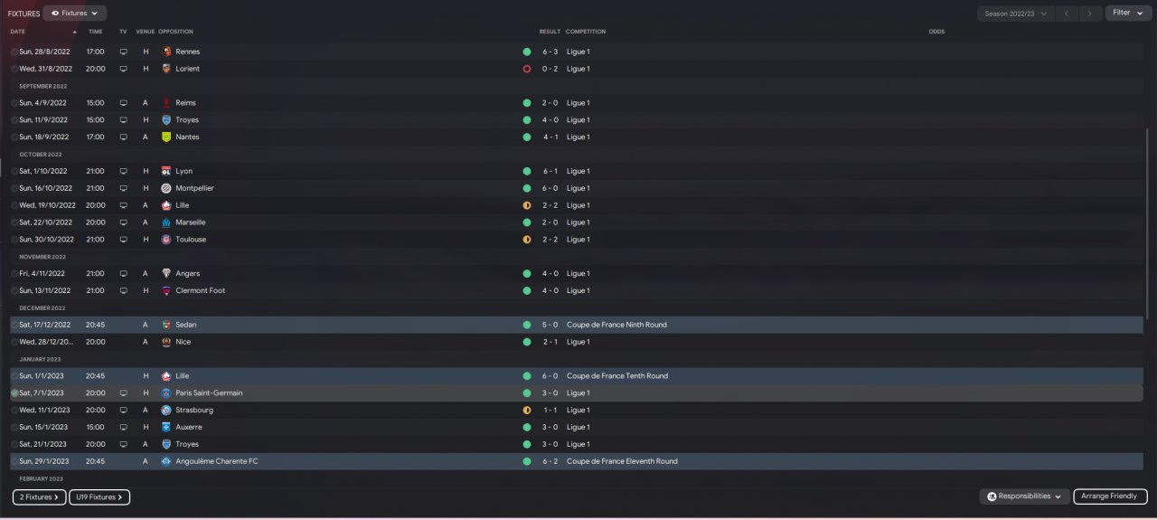Sort by the Opposition column header
The height and width of the screenshot is (520, 1157).
tap(175, 32)
